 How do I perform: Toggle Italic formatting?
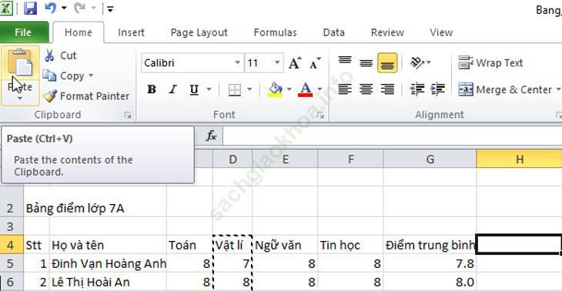point(172,89)
